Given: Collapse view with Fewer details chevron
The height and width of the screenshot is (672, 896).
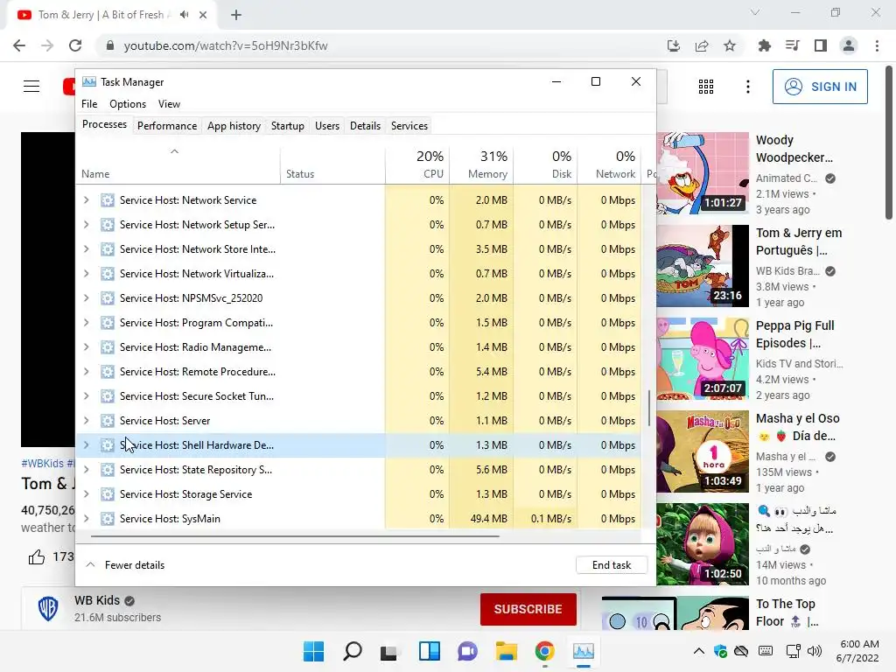Looking at the screenshot, I should tap(90, 564).
